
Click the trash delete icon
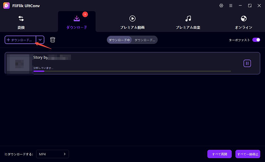click(53, 40)
